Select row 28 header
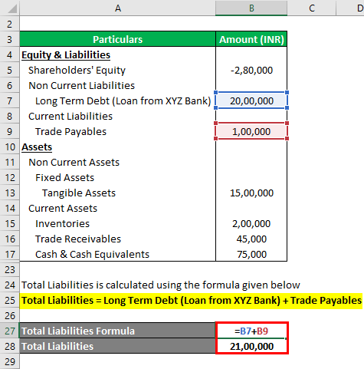Screen dimensions: 364x369 click(10, 346)
